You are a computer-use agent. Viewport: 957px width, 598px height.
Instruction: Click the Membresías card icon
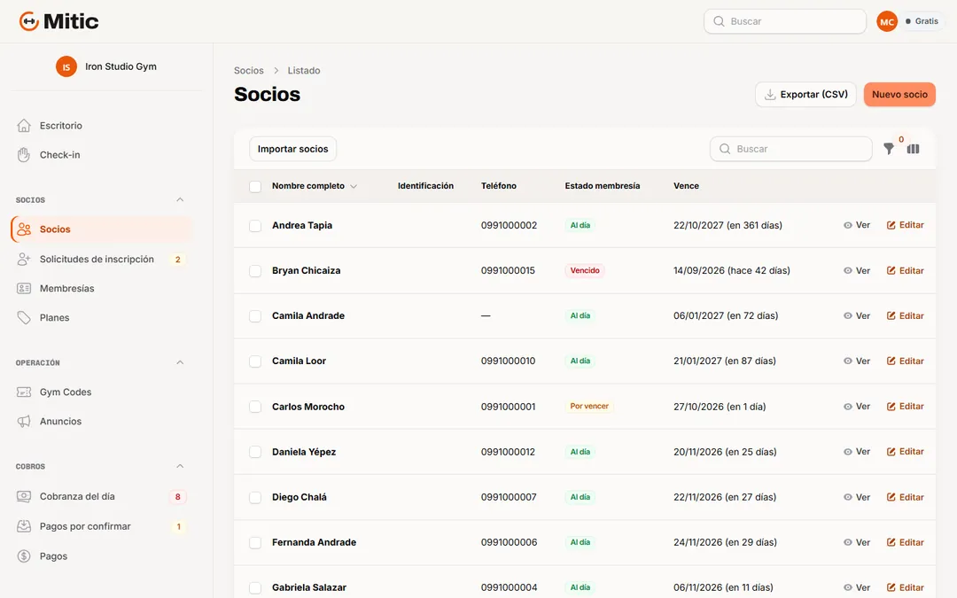click(24, 289)
